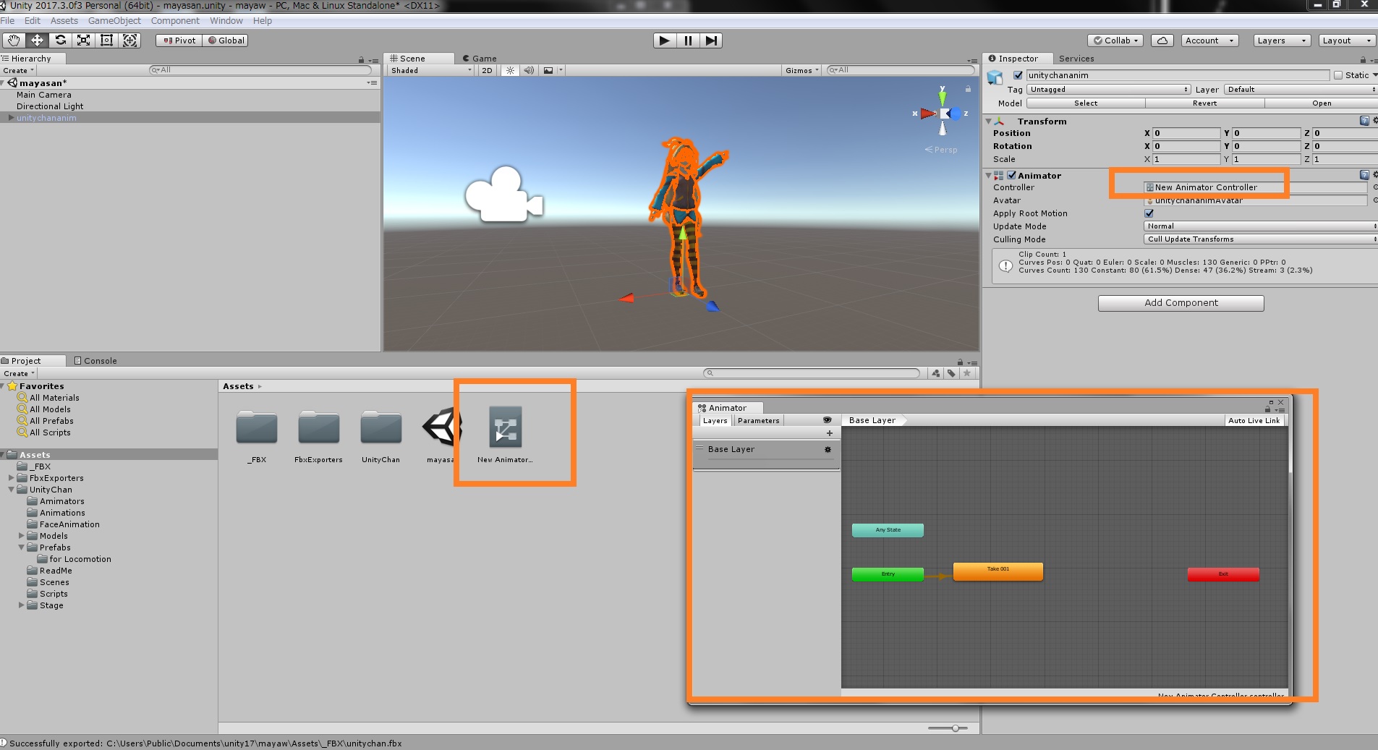Open the Collab dropdown
Viewport: 1378px width, 750px height.
(x=1115, y=41)
